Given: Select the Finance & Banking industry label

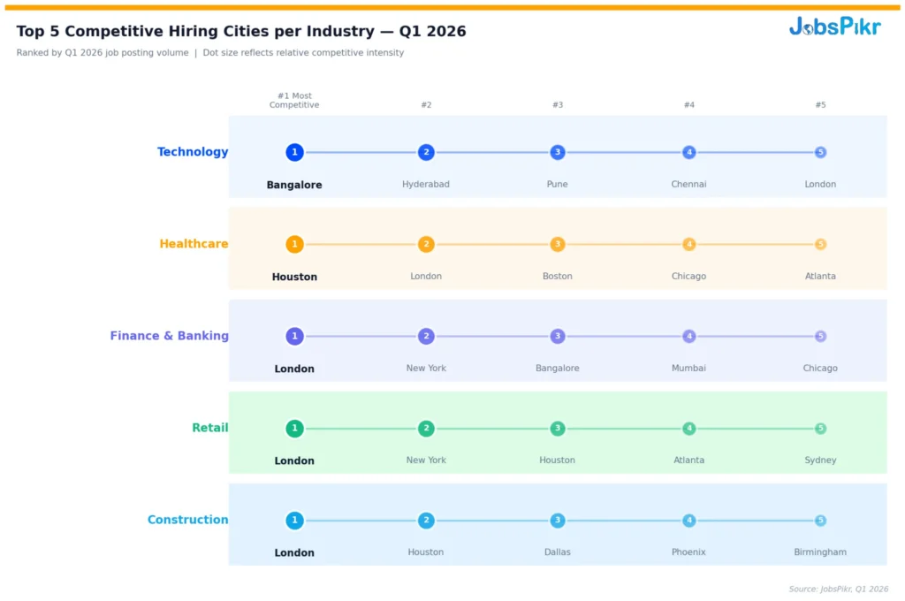Looking at the screenshot, I should click(x=169, y=336).
